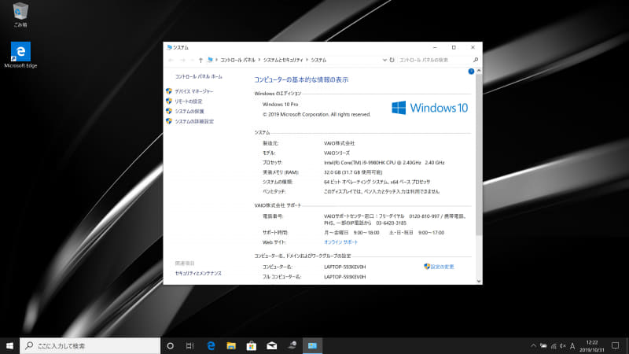The image size is (629, 354).
Task: Open リモートの設定 link
Action: pyautogui.click(x=188, y=101)
